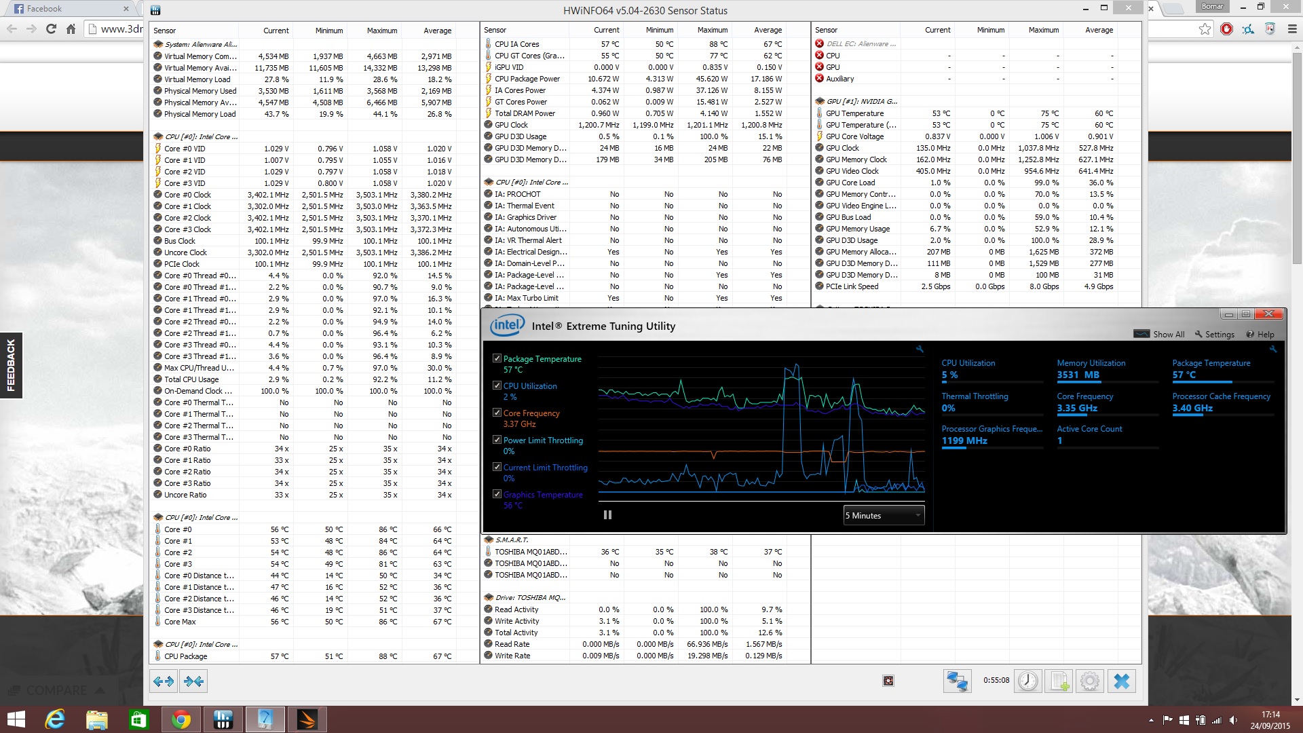Click the red Adblock stop-hand extension icon

click(x=1226, y=29)
